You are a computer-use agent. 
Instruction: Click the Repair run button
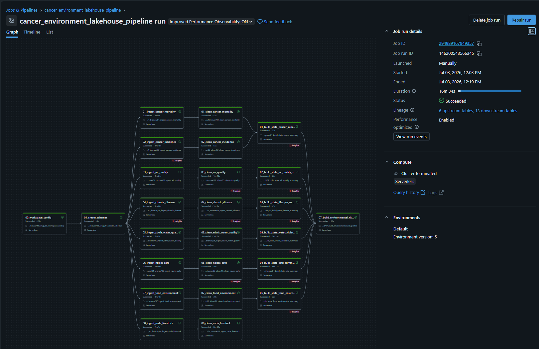[521, 20]
